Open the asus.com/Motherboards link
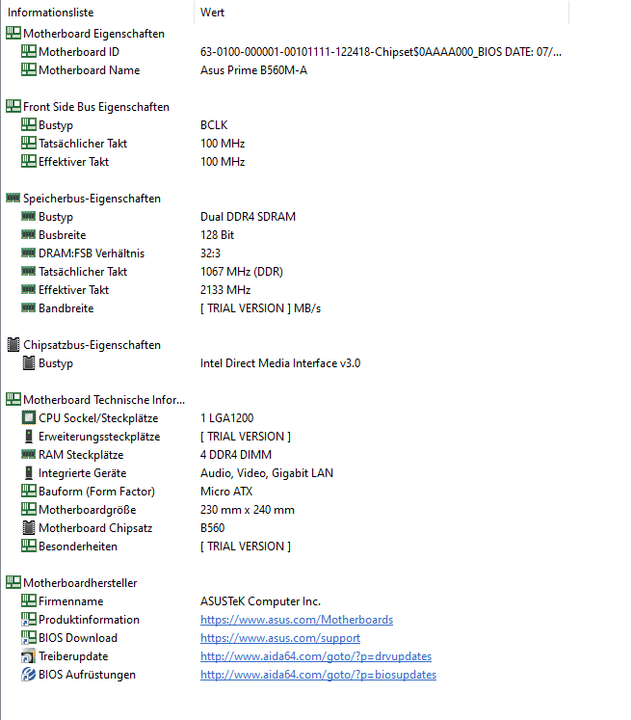Image resolution: width=631 pixels, height=720 pixels. click(297, 620)
